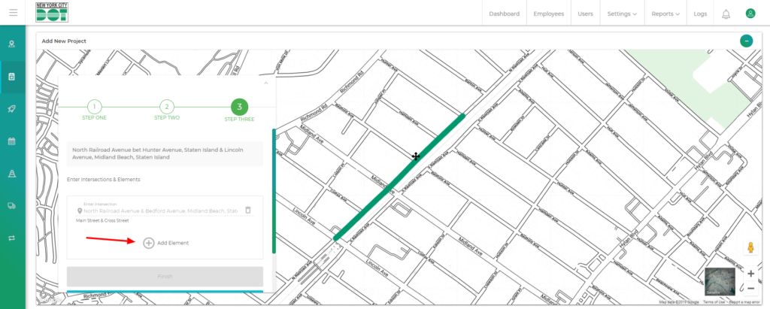Open the green user profile avatar
This screenshot has height=309, width=770.
point(750,14)
